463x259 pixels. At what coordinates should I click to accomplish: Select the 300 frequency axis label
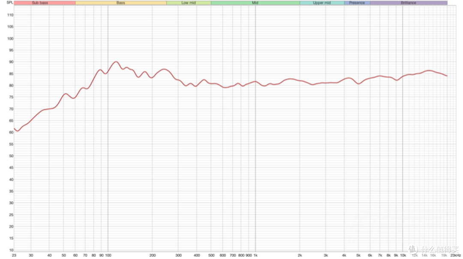(178, 255)
